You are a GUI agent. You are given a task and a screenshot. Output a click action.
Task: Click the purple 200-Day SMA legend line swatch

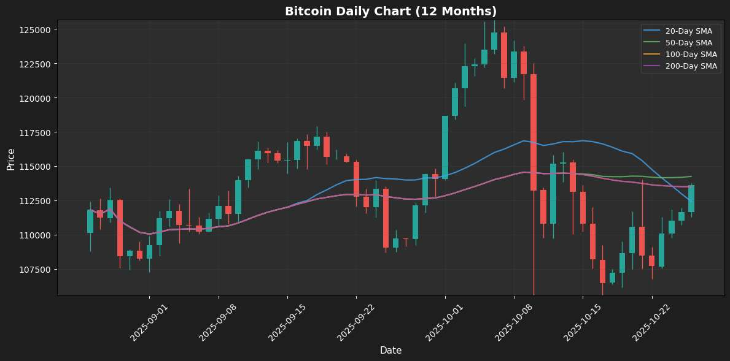(651, 66)
